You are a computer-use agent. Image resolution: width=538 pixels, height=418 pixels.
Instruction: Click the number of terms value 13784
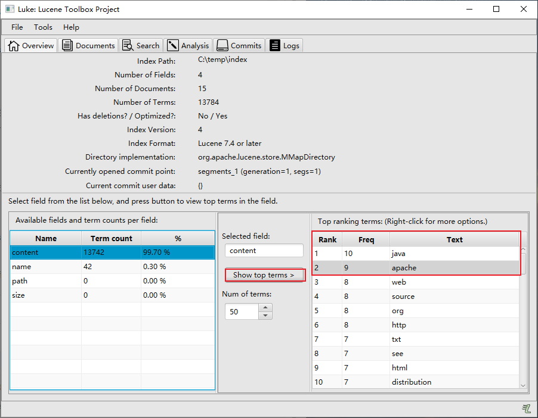pos(208,102)
